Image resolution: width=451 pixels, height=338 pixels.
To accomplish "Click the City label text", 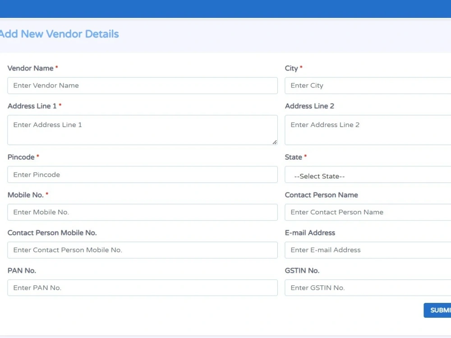I will 291,69.
